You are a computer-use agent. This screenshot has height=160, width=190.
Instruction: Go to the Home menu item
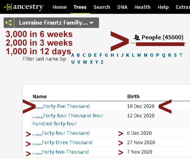[59, 7]
